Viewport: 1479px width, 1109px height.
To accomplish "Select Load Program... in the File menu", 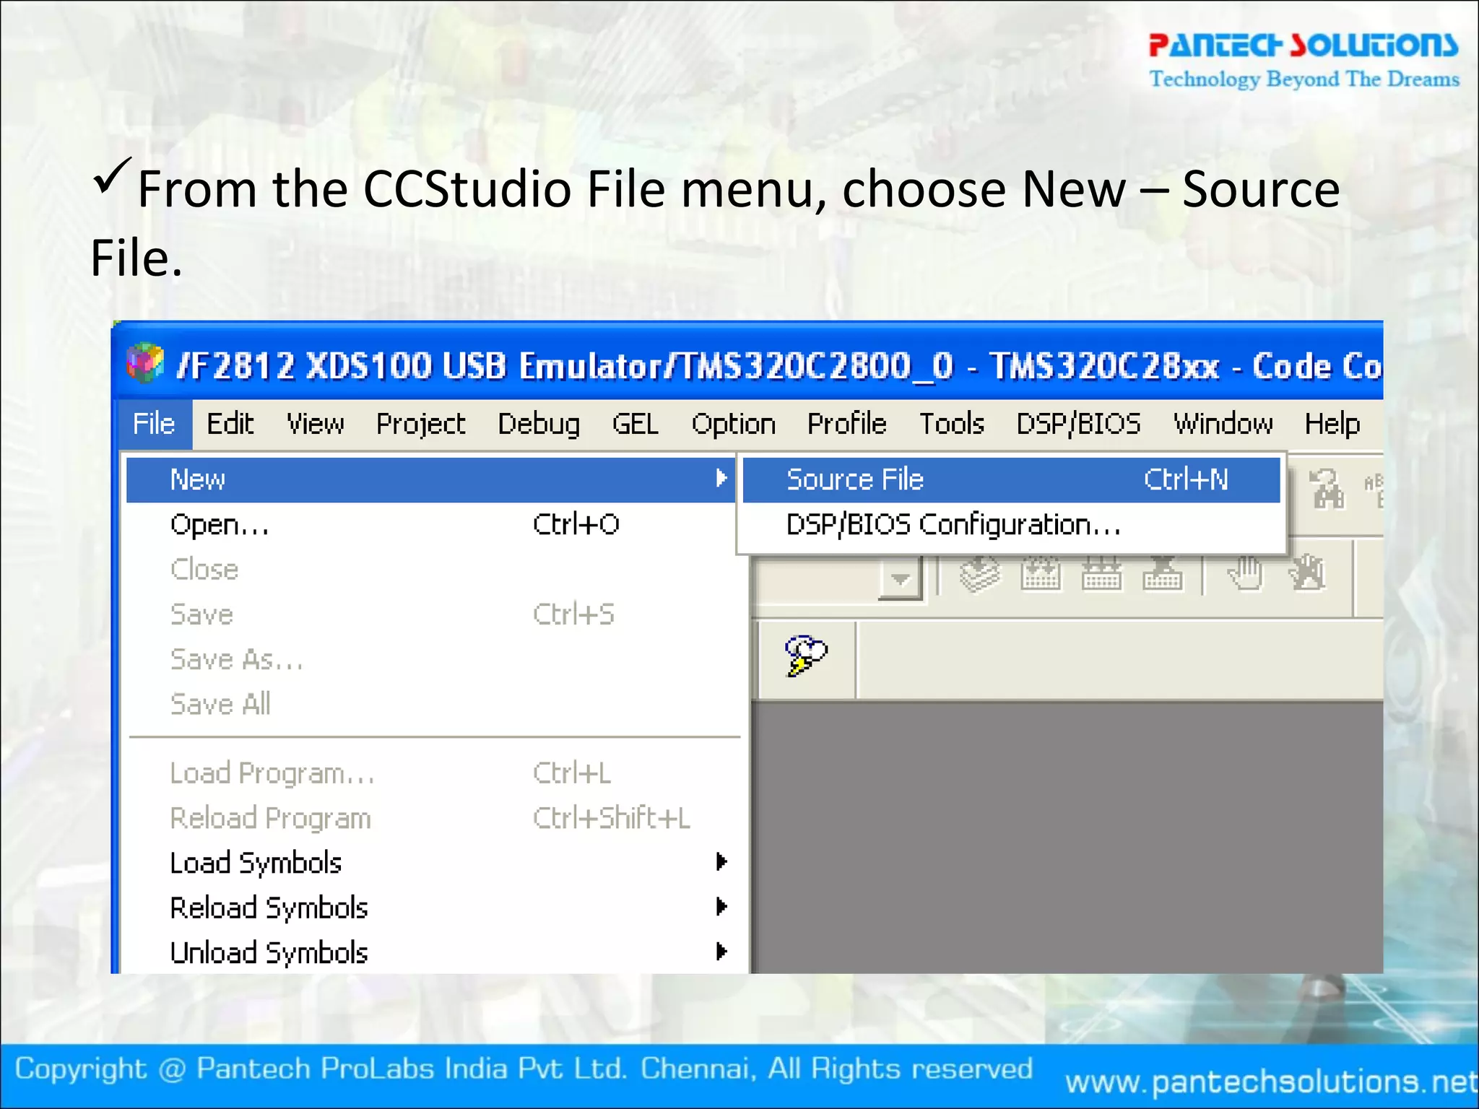I will point(431,773).
